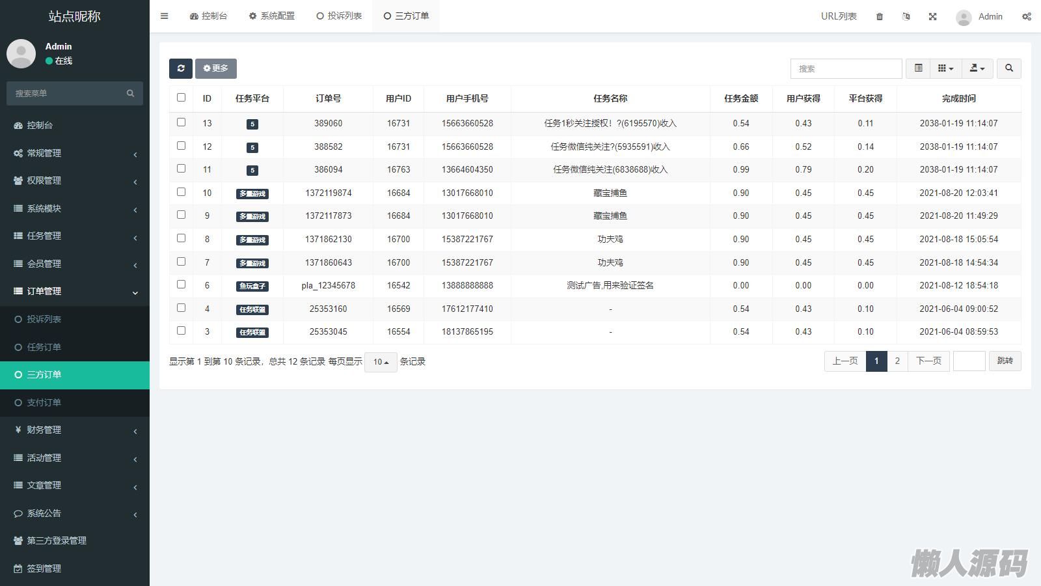Click the 更多 button
Screen dimensions: 1041x586
point(215,68)
